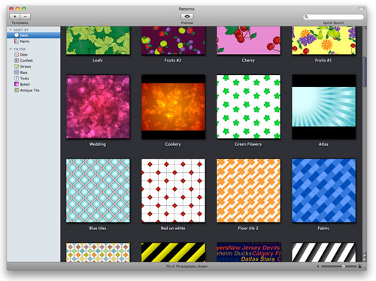The height and width of the screenshot is (281, 376).
Task: Click the Wedding caption text
Action: [x=98, y=144]
